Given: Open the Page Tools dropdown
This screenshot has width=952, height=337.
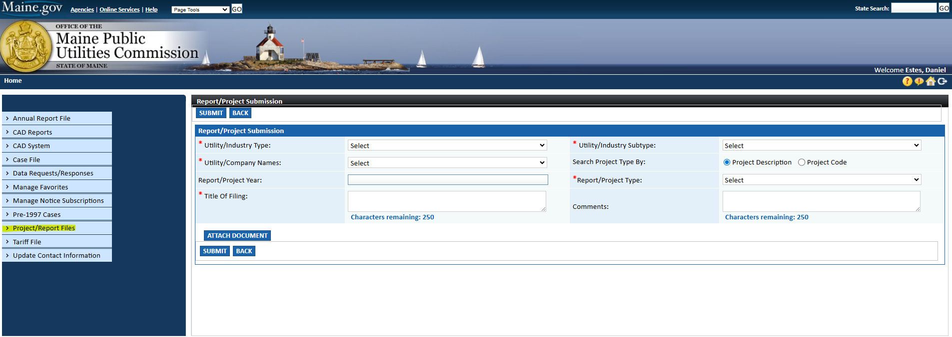Looking at the screenshot, I should [200, 9].
